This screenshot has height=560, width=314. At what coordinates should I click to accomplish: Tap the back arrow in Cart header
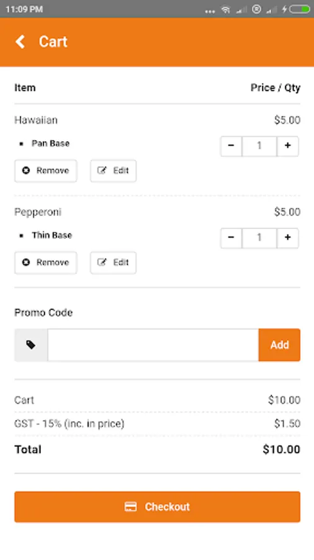click(x=20, y=42)
